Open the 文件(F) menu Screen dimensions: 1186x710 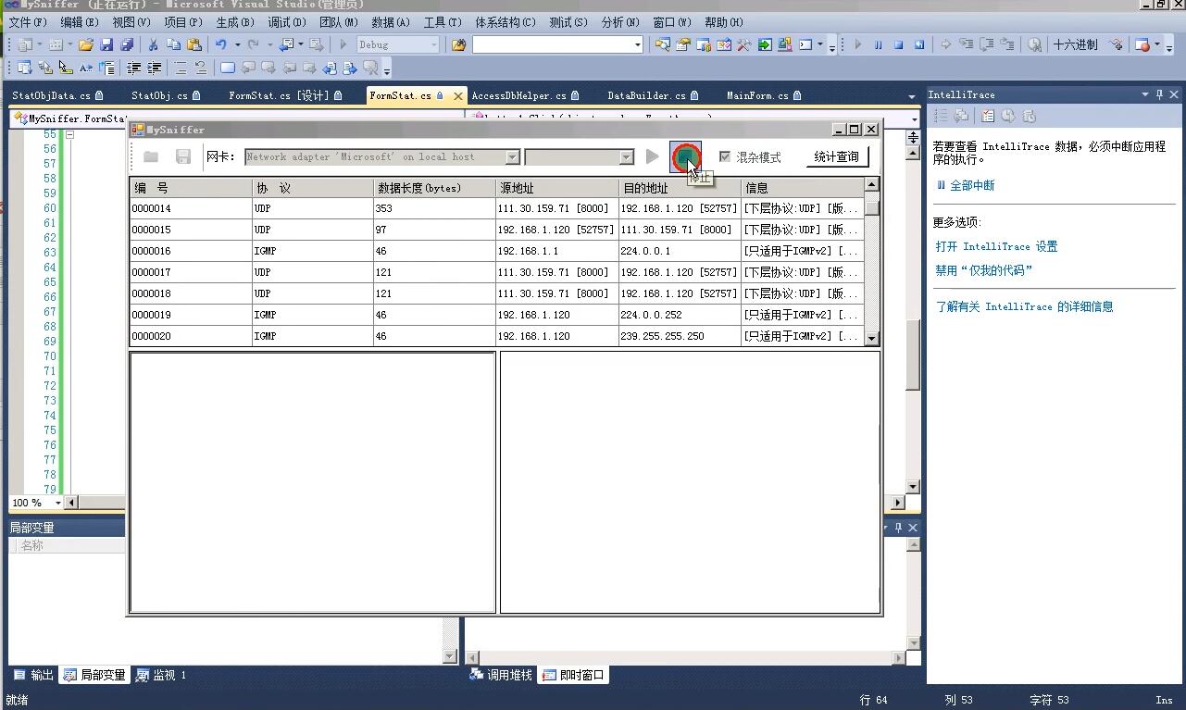[x=28, y=22]
